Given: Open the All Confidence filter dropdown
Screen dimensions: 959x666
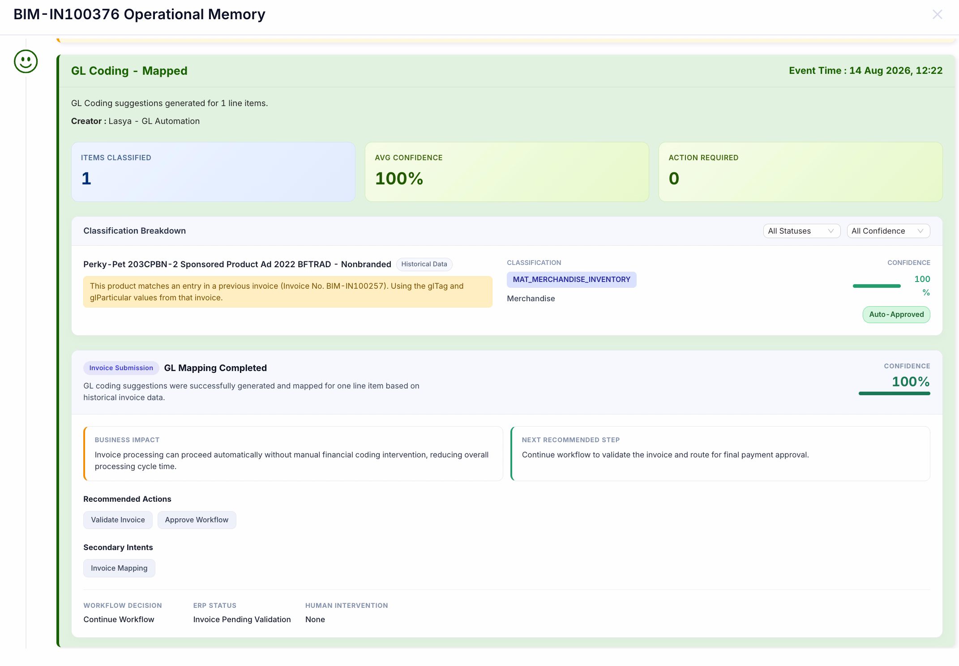Looking at the screenshot, I should click(888, 231).
